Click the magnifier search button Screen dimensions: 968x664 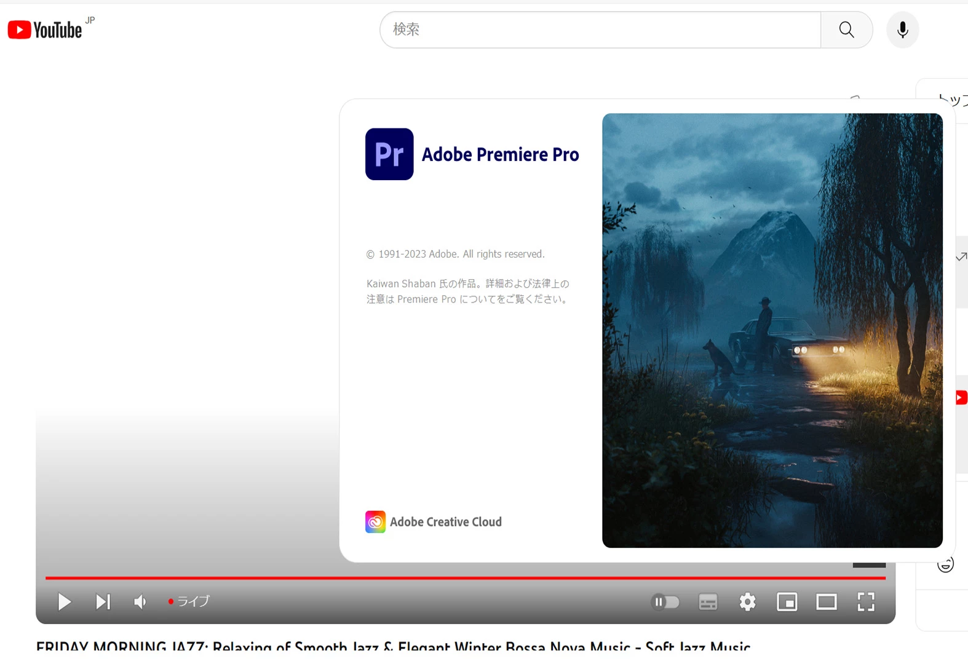(847, 30)
